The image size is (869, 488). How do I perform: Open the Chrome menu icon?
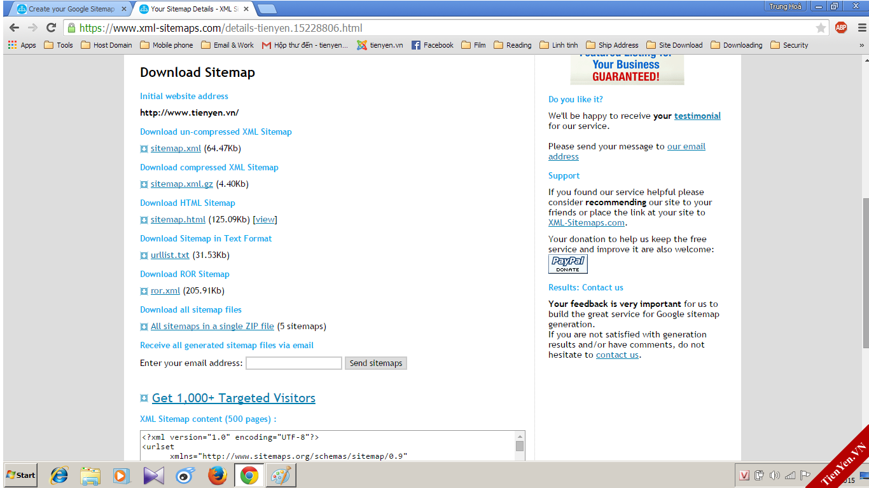tap(862, 28)
